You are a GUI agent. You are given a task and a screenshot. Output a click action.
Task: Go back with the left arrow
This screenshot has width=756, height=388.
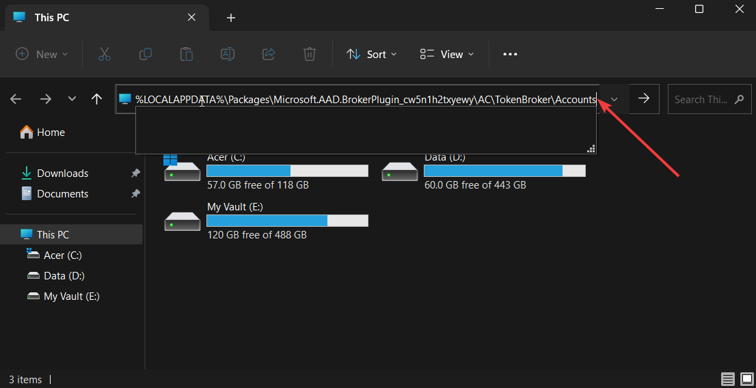pyautogui.click(x=16, y=99)
